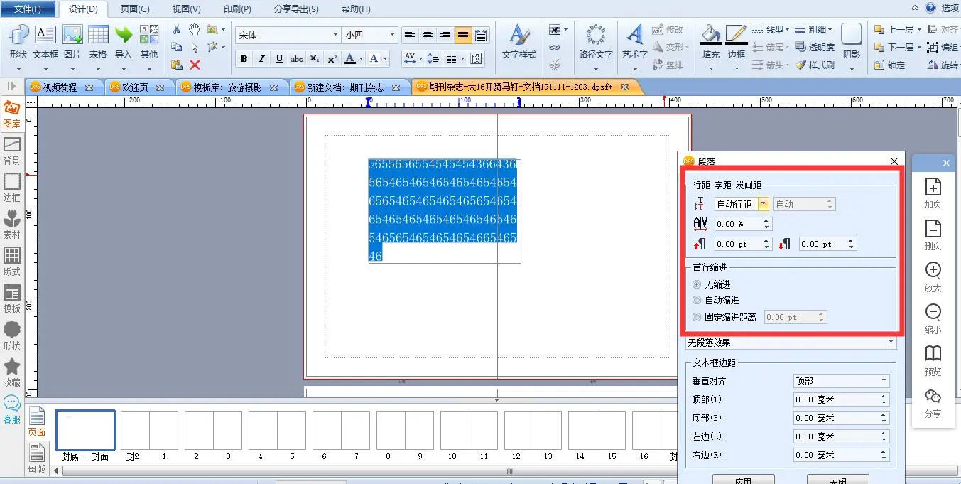The image size is (961, 484).
Task: Click the 应用 apply button
Action: tap(743, 480)
